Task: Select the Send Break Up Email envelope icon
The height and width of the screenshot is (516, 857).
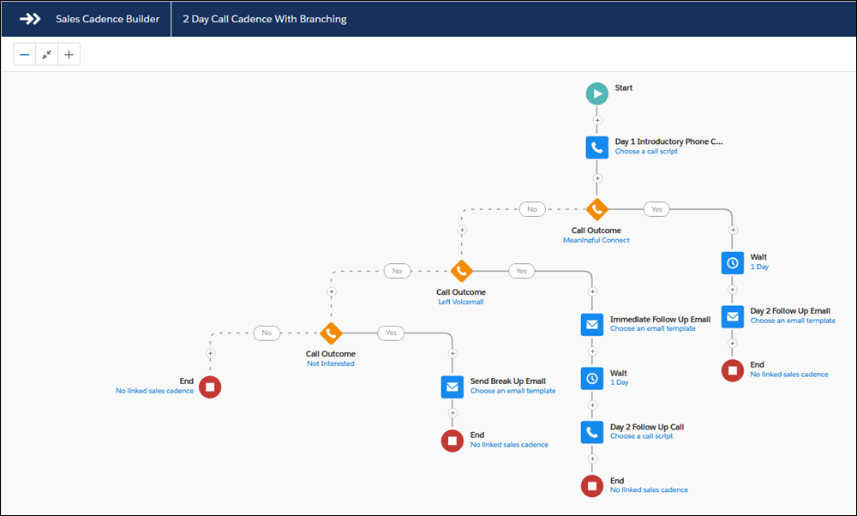Action: [x=452, y=387]
